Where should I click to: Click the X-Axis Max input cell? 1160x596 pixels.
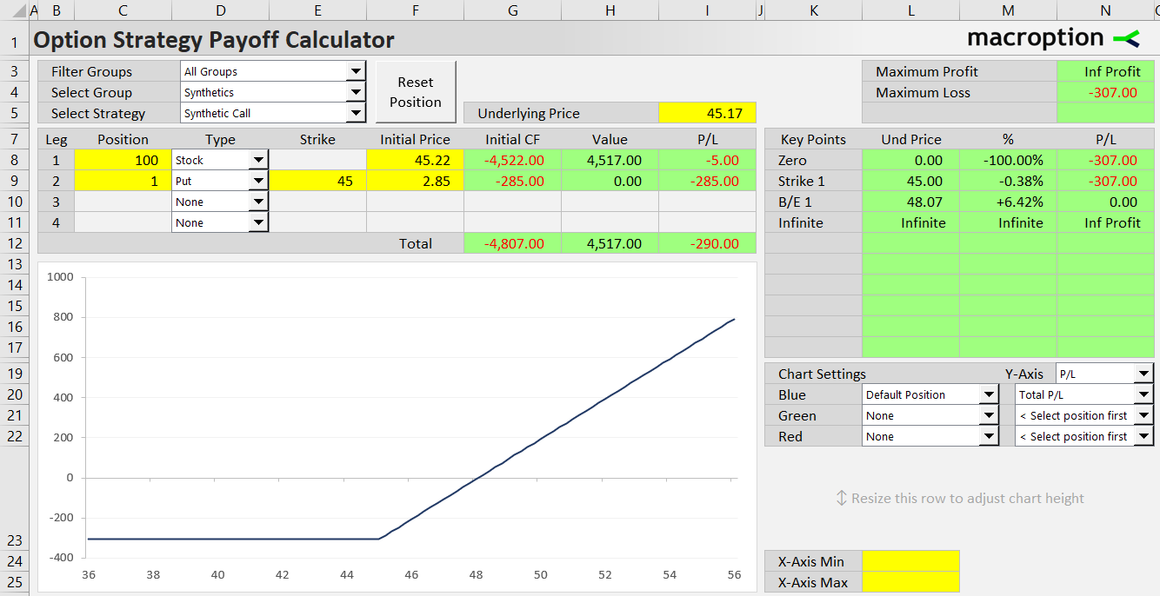tap(910, 582)
